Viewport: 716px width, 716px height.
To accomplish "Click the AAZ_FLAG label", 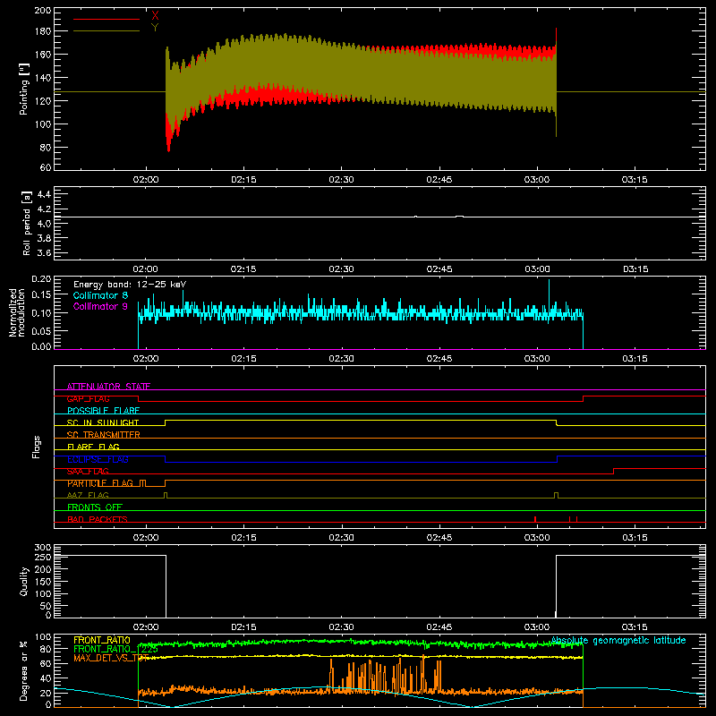I will tap(88, 495).
